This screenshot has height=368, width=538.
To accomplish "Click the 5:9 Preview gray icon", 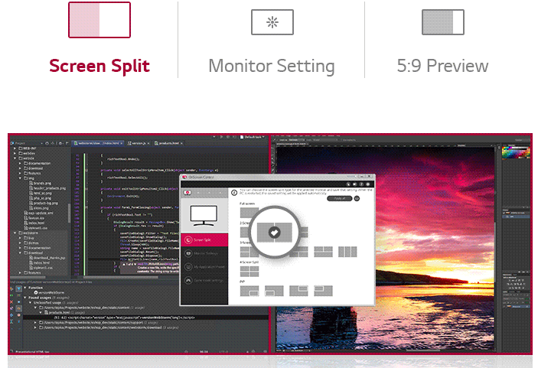I will tap(443, 22).
